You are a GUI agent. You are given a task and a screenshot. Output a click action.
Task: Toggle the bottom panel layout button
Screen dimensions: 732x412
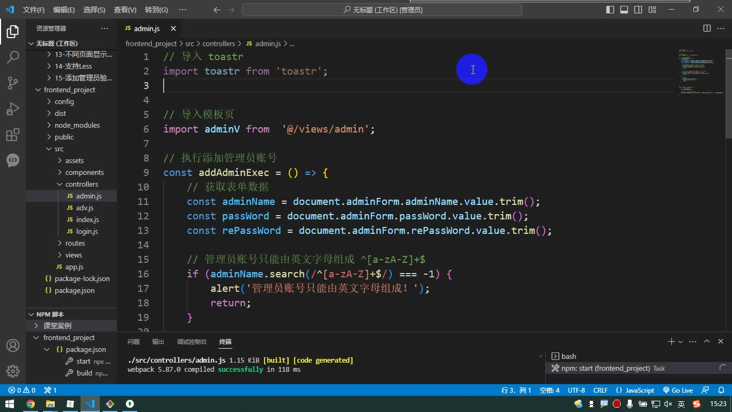pyautogui.click(x=624, y=10)
